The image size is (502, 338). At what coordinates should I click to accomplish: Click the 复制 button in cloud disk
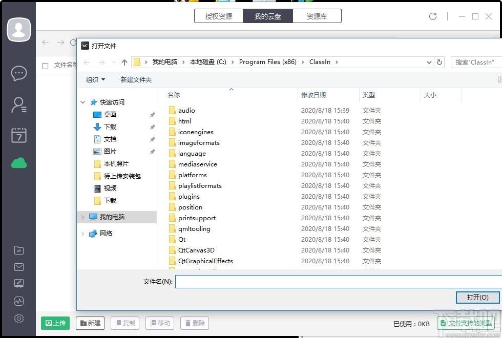click(x=125, y=323)
